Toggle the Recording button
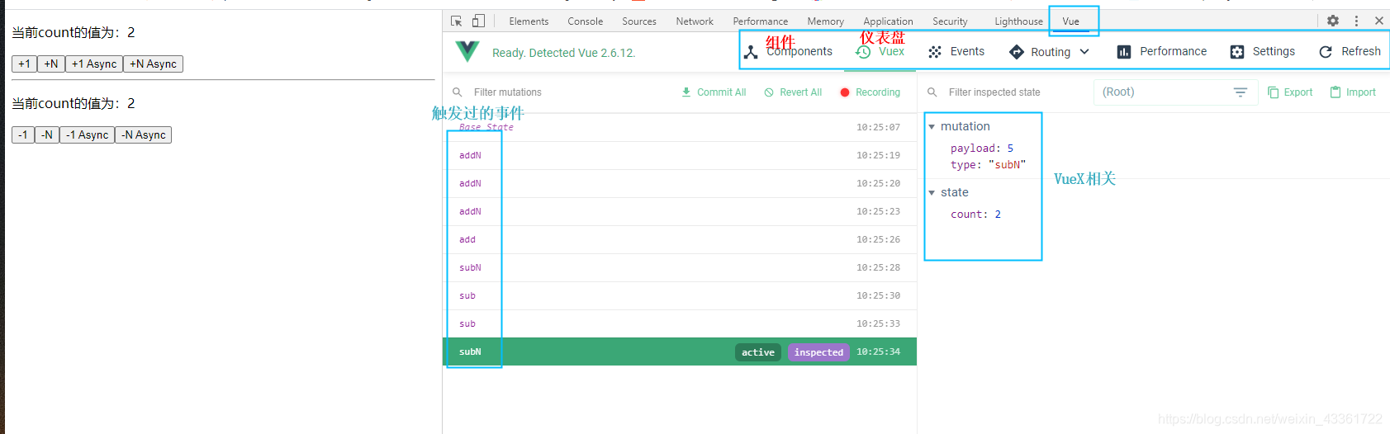 pyautogui.click(x=871, y=92)
